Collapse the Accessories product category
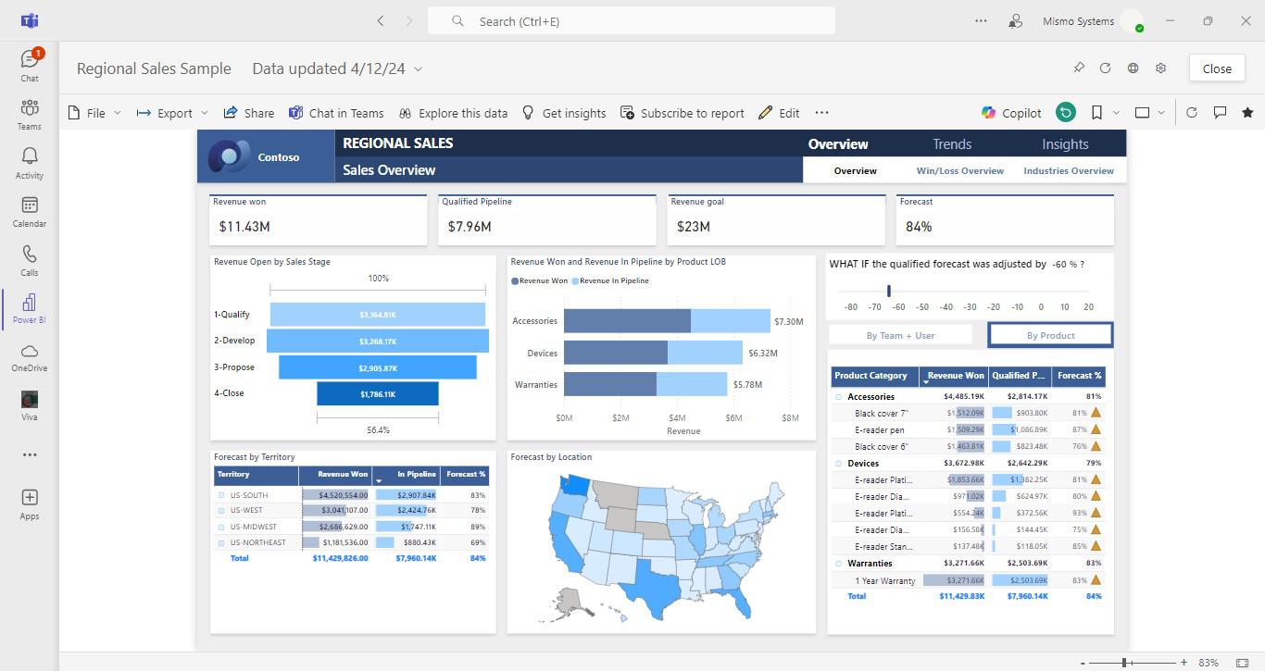This screenshot has height=671, width=1265. [x=838, y=396]
